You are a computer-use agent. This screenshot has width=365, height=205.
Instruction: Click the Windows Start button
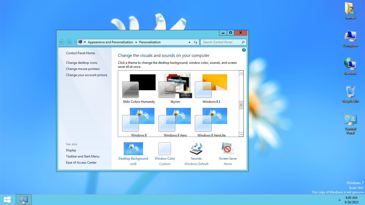coord(7,200)
